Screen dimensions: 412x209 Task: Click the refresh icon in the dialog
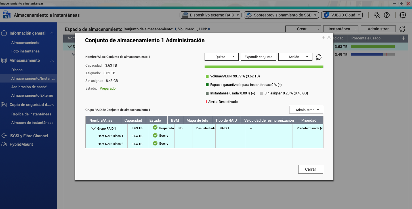click(x=319, y=57)
